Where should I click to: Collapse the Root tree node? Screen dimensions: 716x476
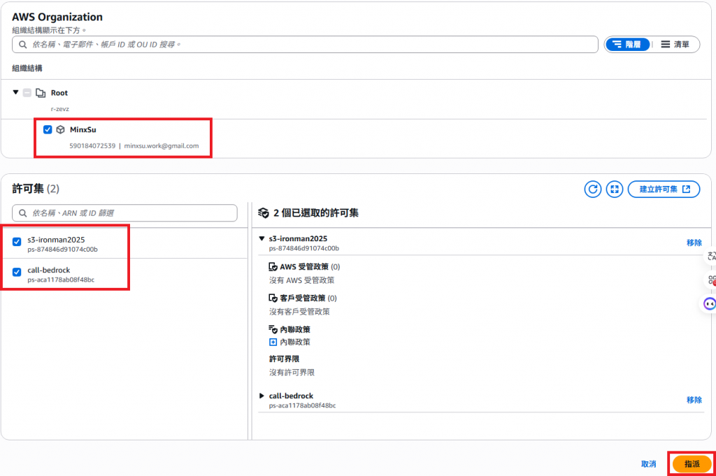pyautogui.click(x=15, y=92)
